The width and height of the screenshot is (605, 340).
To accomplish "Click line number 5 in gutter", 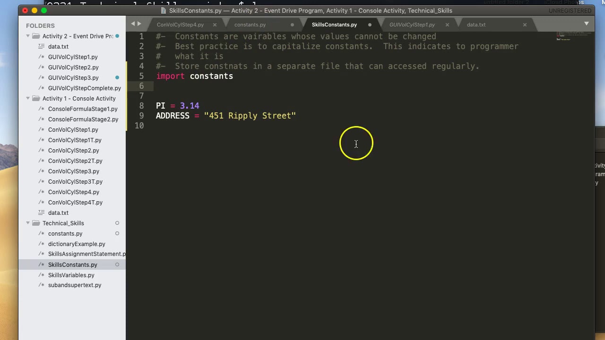I will [x=141, y=76].
